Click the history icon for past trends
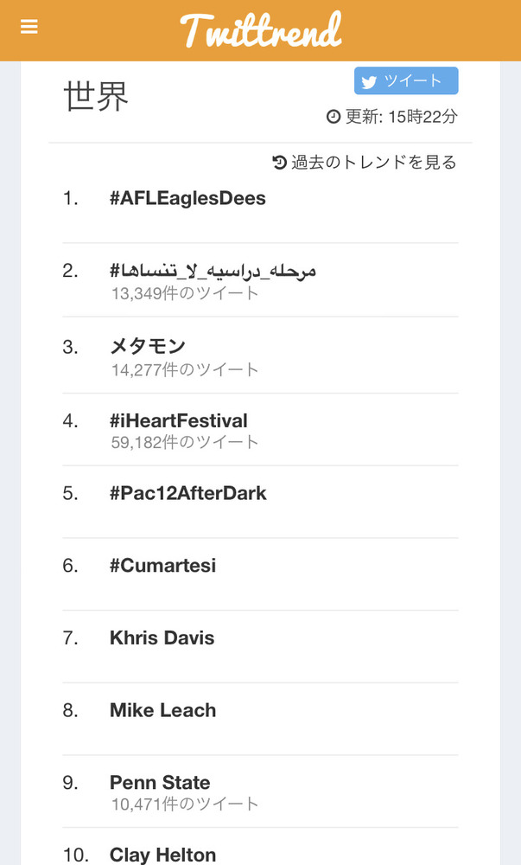The height and width of the screenshot is (865, 521). 279,162
